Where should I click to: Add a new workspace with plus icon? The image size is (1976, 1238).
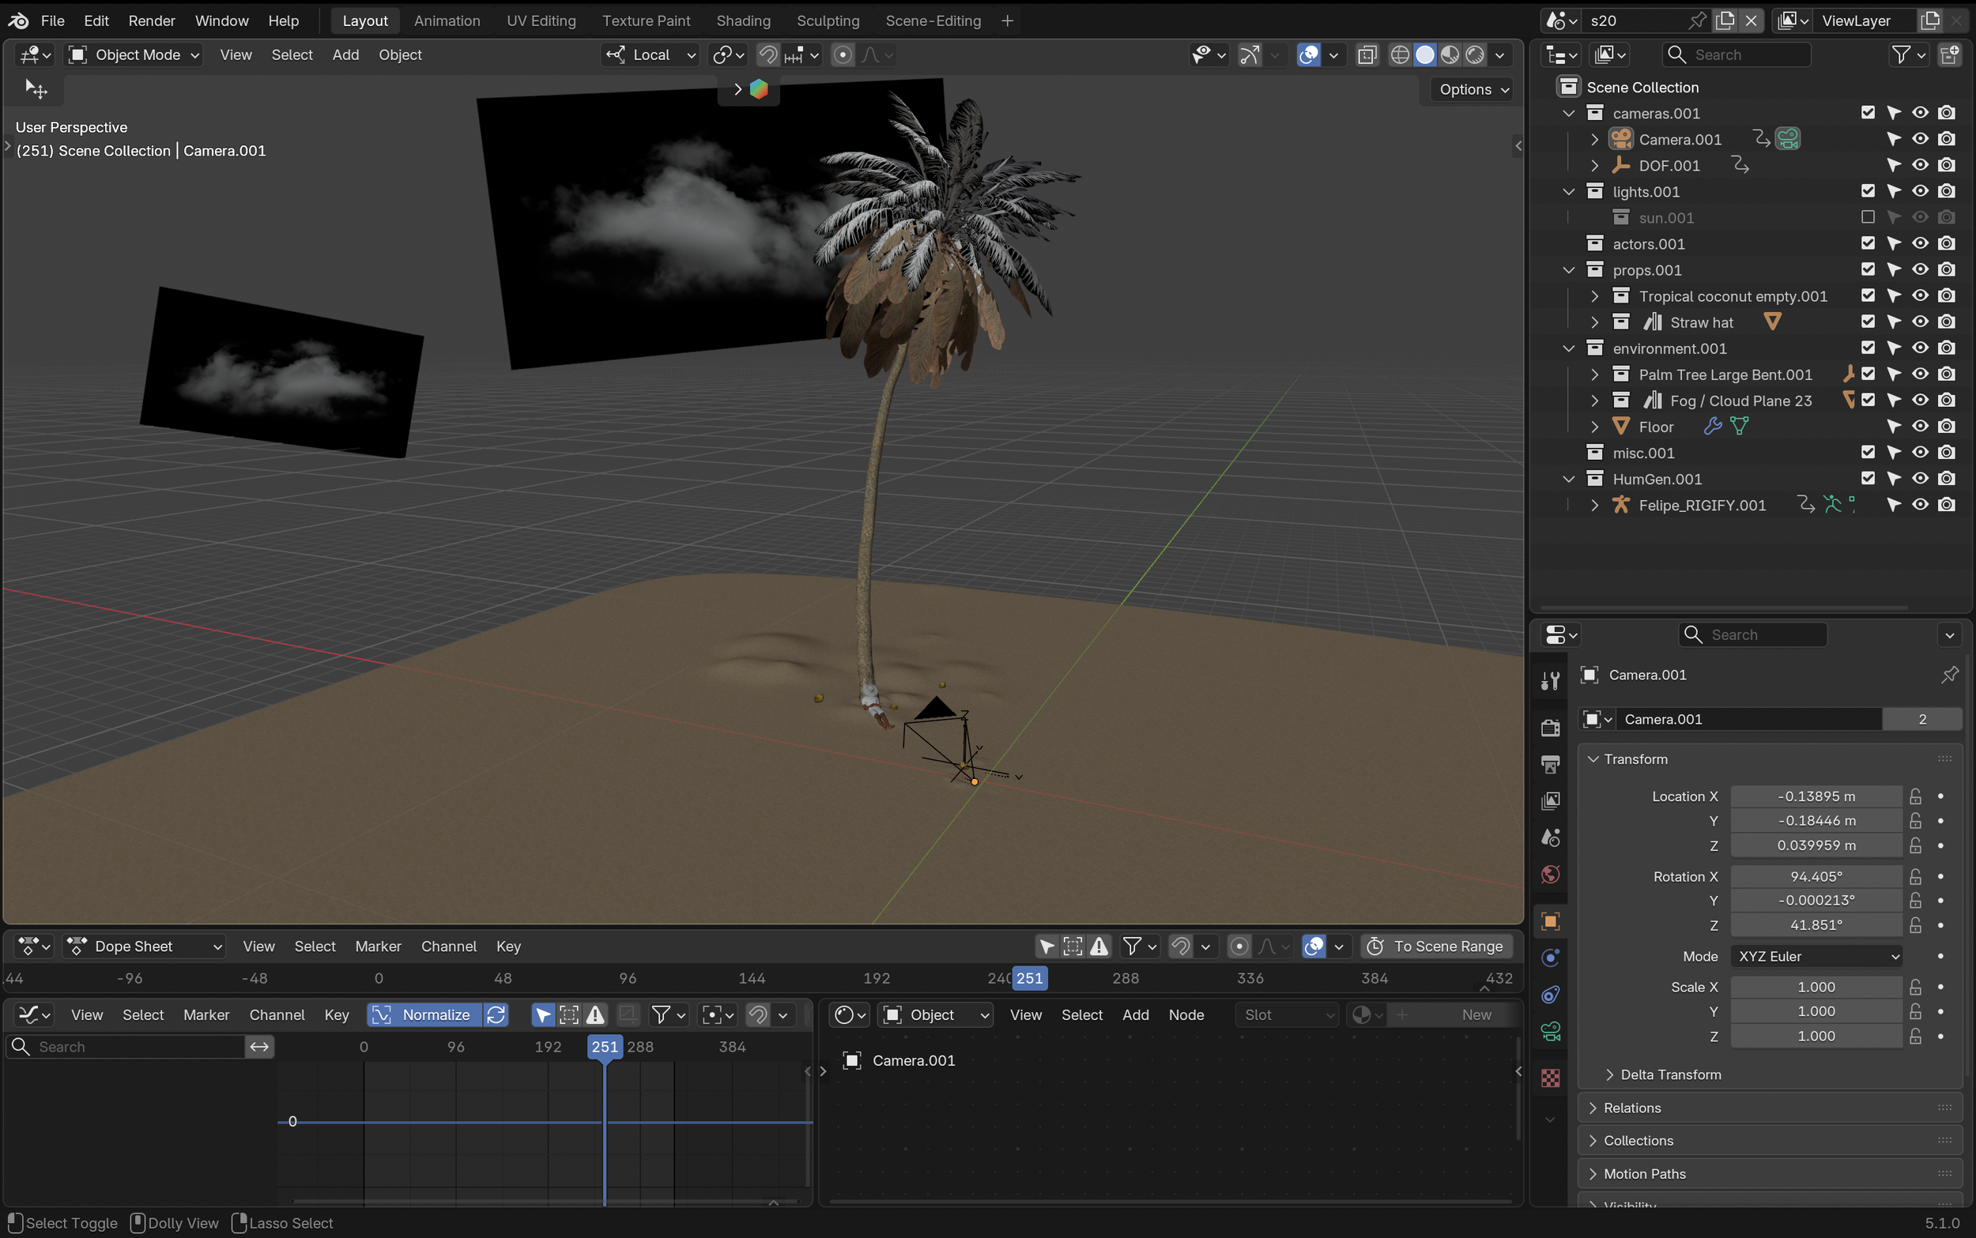1007,21
